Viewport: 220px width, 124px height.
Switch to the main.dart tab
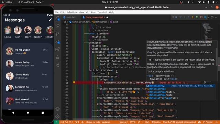tap(71, 17)
